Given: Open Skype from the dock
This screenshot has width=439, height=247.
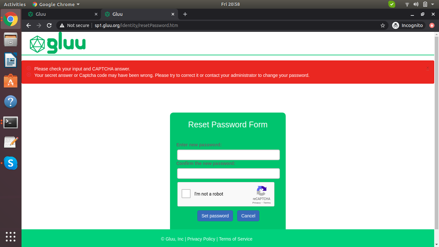Looking at the screenshot, I should pos(11,163).
